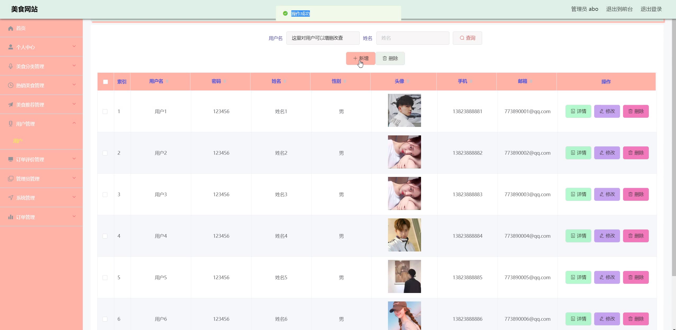Click 修改 button for 用户2
Viewport: 676px width, 330px height.
[x=607, y=153]
